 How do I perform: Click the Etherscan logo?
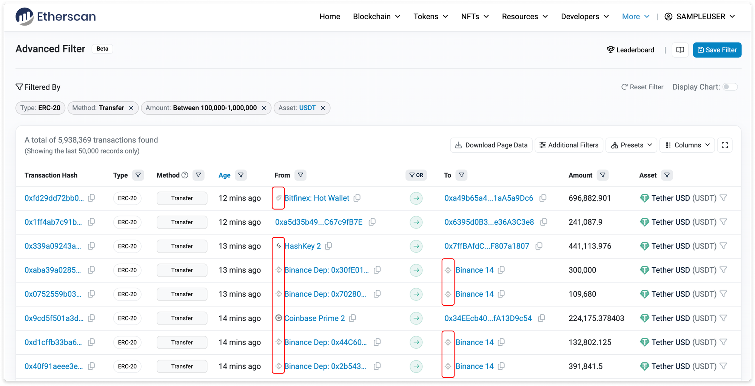(56, 17)
